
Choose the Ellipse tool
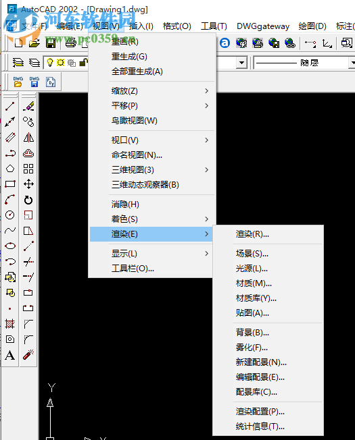pos(10,246)
